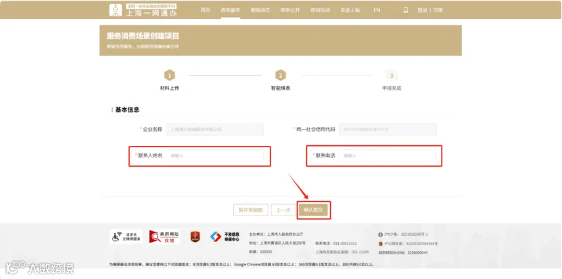The image size is (562, 279).
Task: Open the 要闻动态 nav item
Action: click(x=260, y=10)
